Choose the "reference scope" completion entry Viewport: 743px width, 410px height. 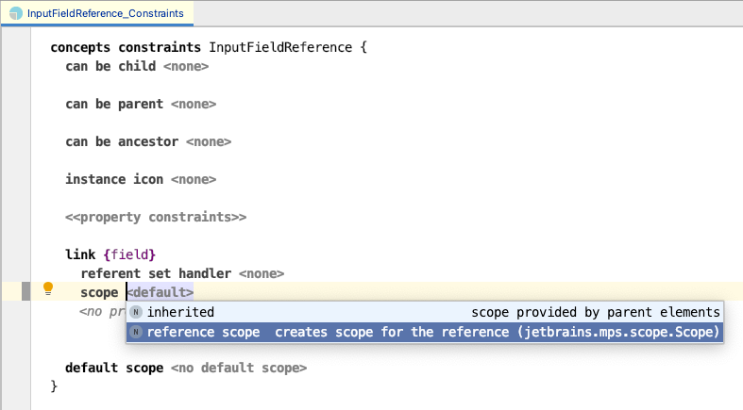[x=208, y=332]
